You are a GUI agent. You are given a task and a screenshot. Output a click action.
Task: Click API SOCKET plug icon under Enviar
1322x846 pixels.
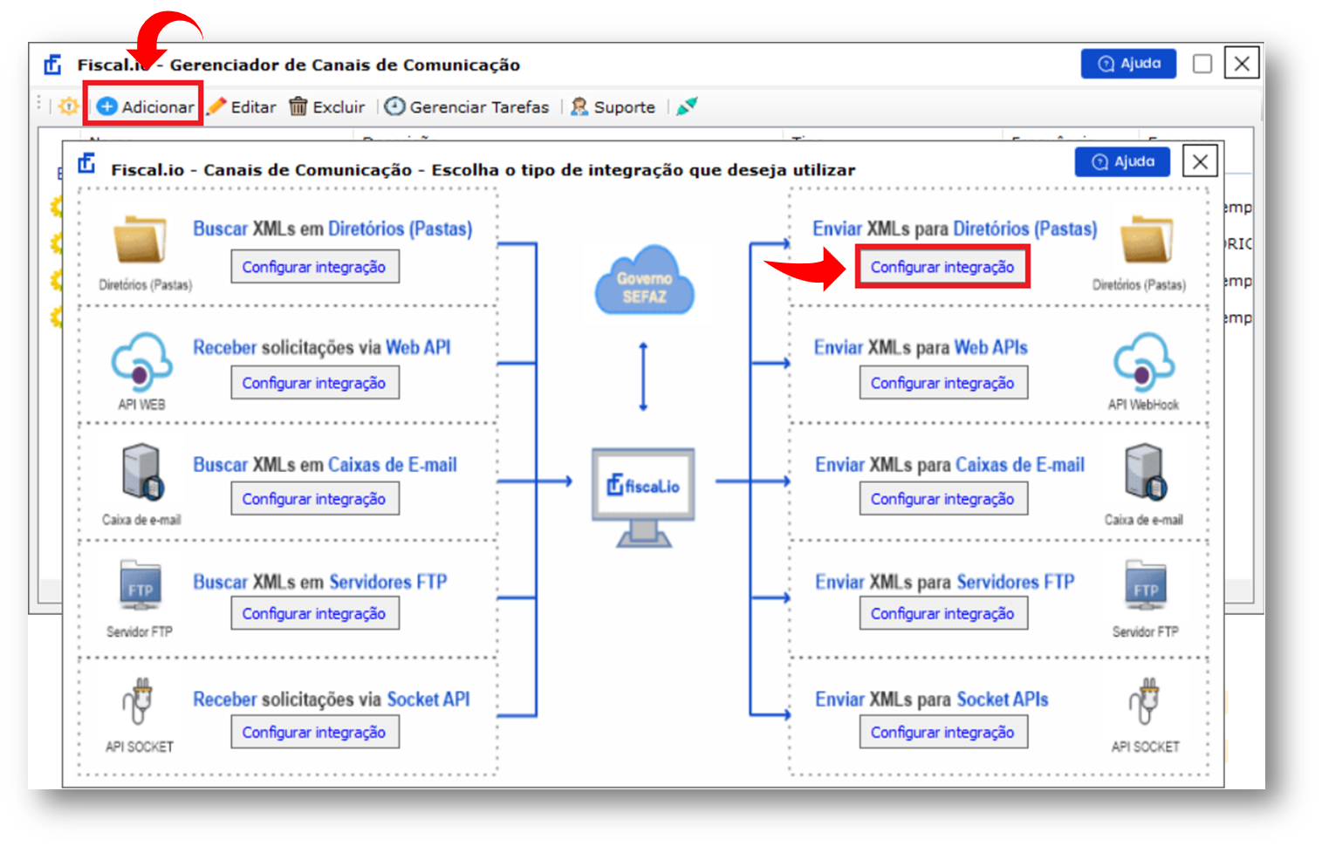pos(1145,702)
